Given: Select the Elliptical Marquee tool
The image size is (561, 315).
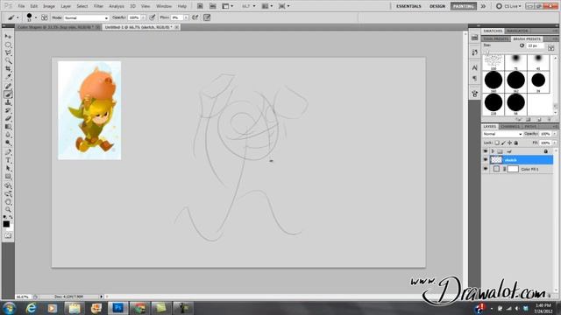Looking at the screenshot, I should tap(8, 45).
